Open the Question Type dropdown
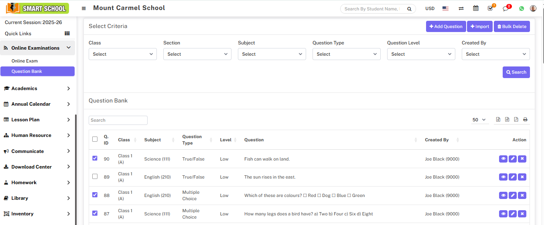This screenshot has height=225, width=544. pyautogui.click(x=346, y=54)
